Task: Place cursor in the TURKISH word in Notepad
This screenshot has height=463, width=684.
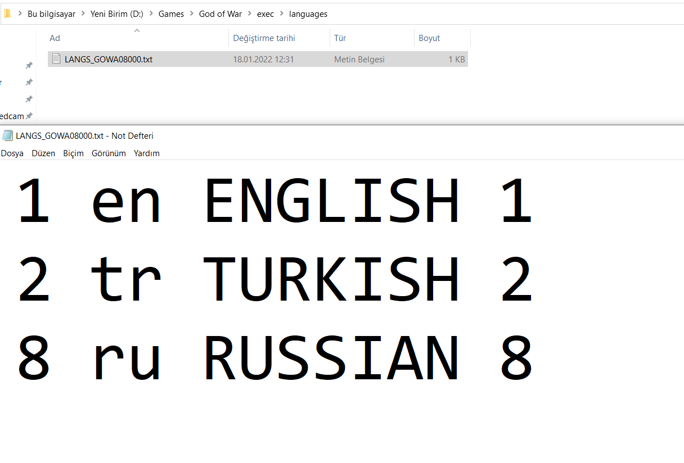Action: click(331, 279)
